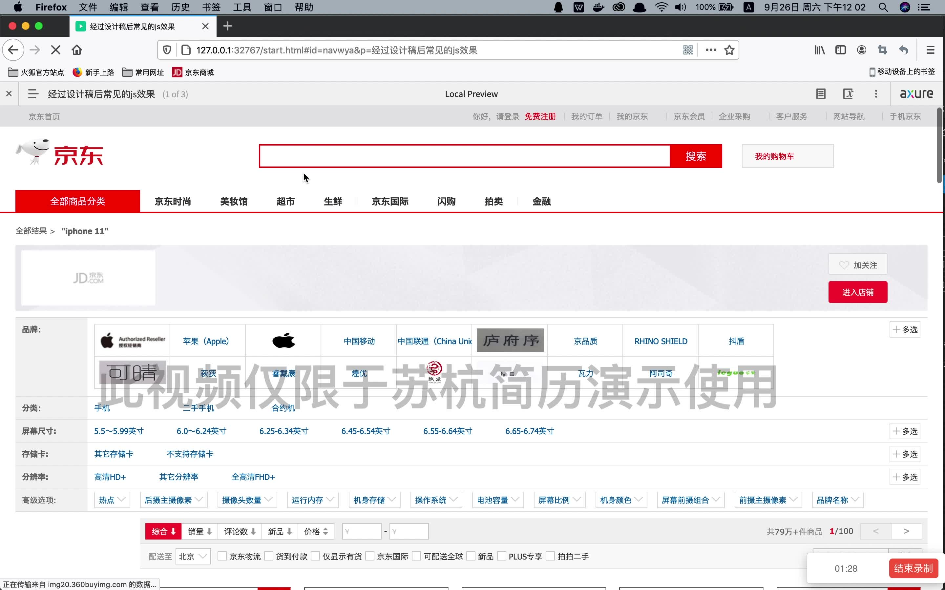Click the minimum price input field

point(362,531)
